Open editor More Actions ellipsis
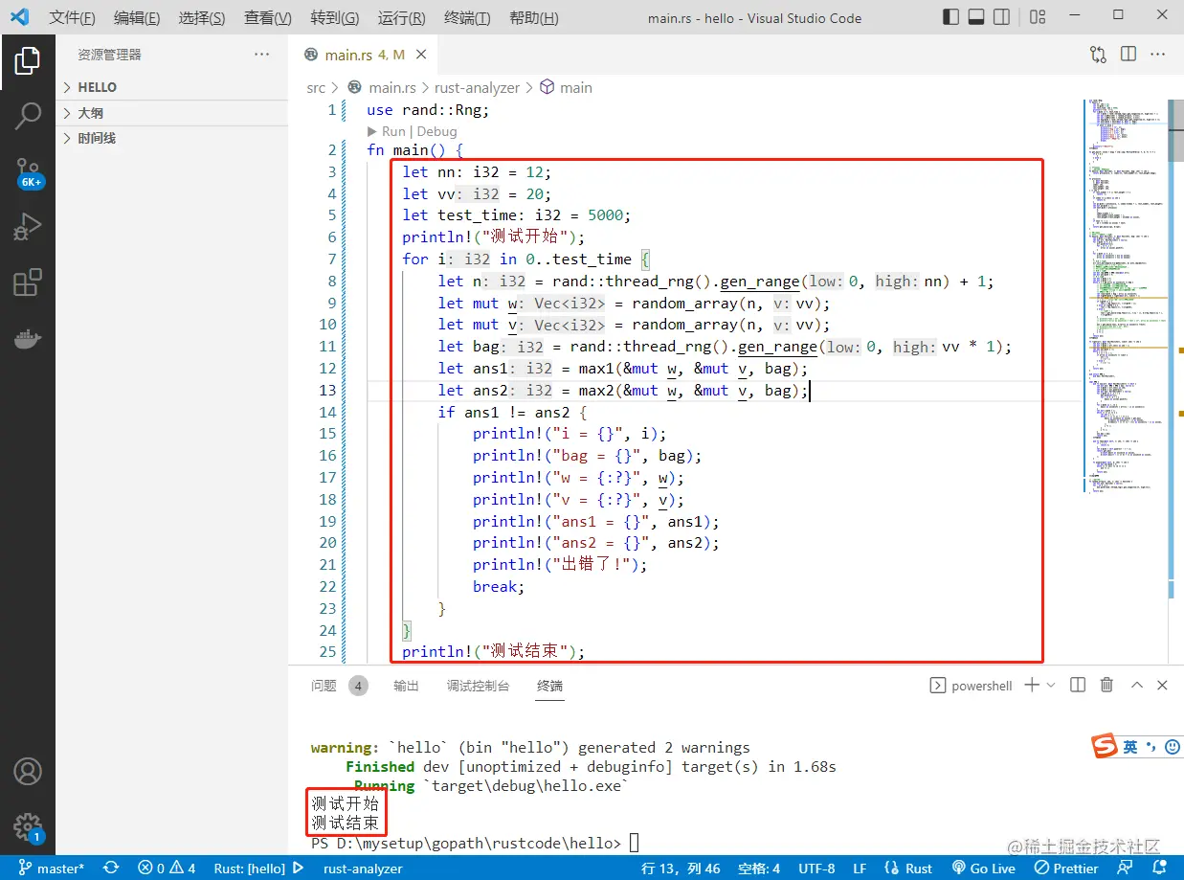Image resolution: width=1184 pixels, height=880 pixels. 1158,55
